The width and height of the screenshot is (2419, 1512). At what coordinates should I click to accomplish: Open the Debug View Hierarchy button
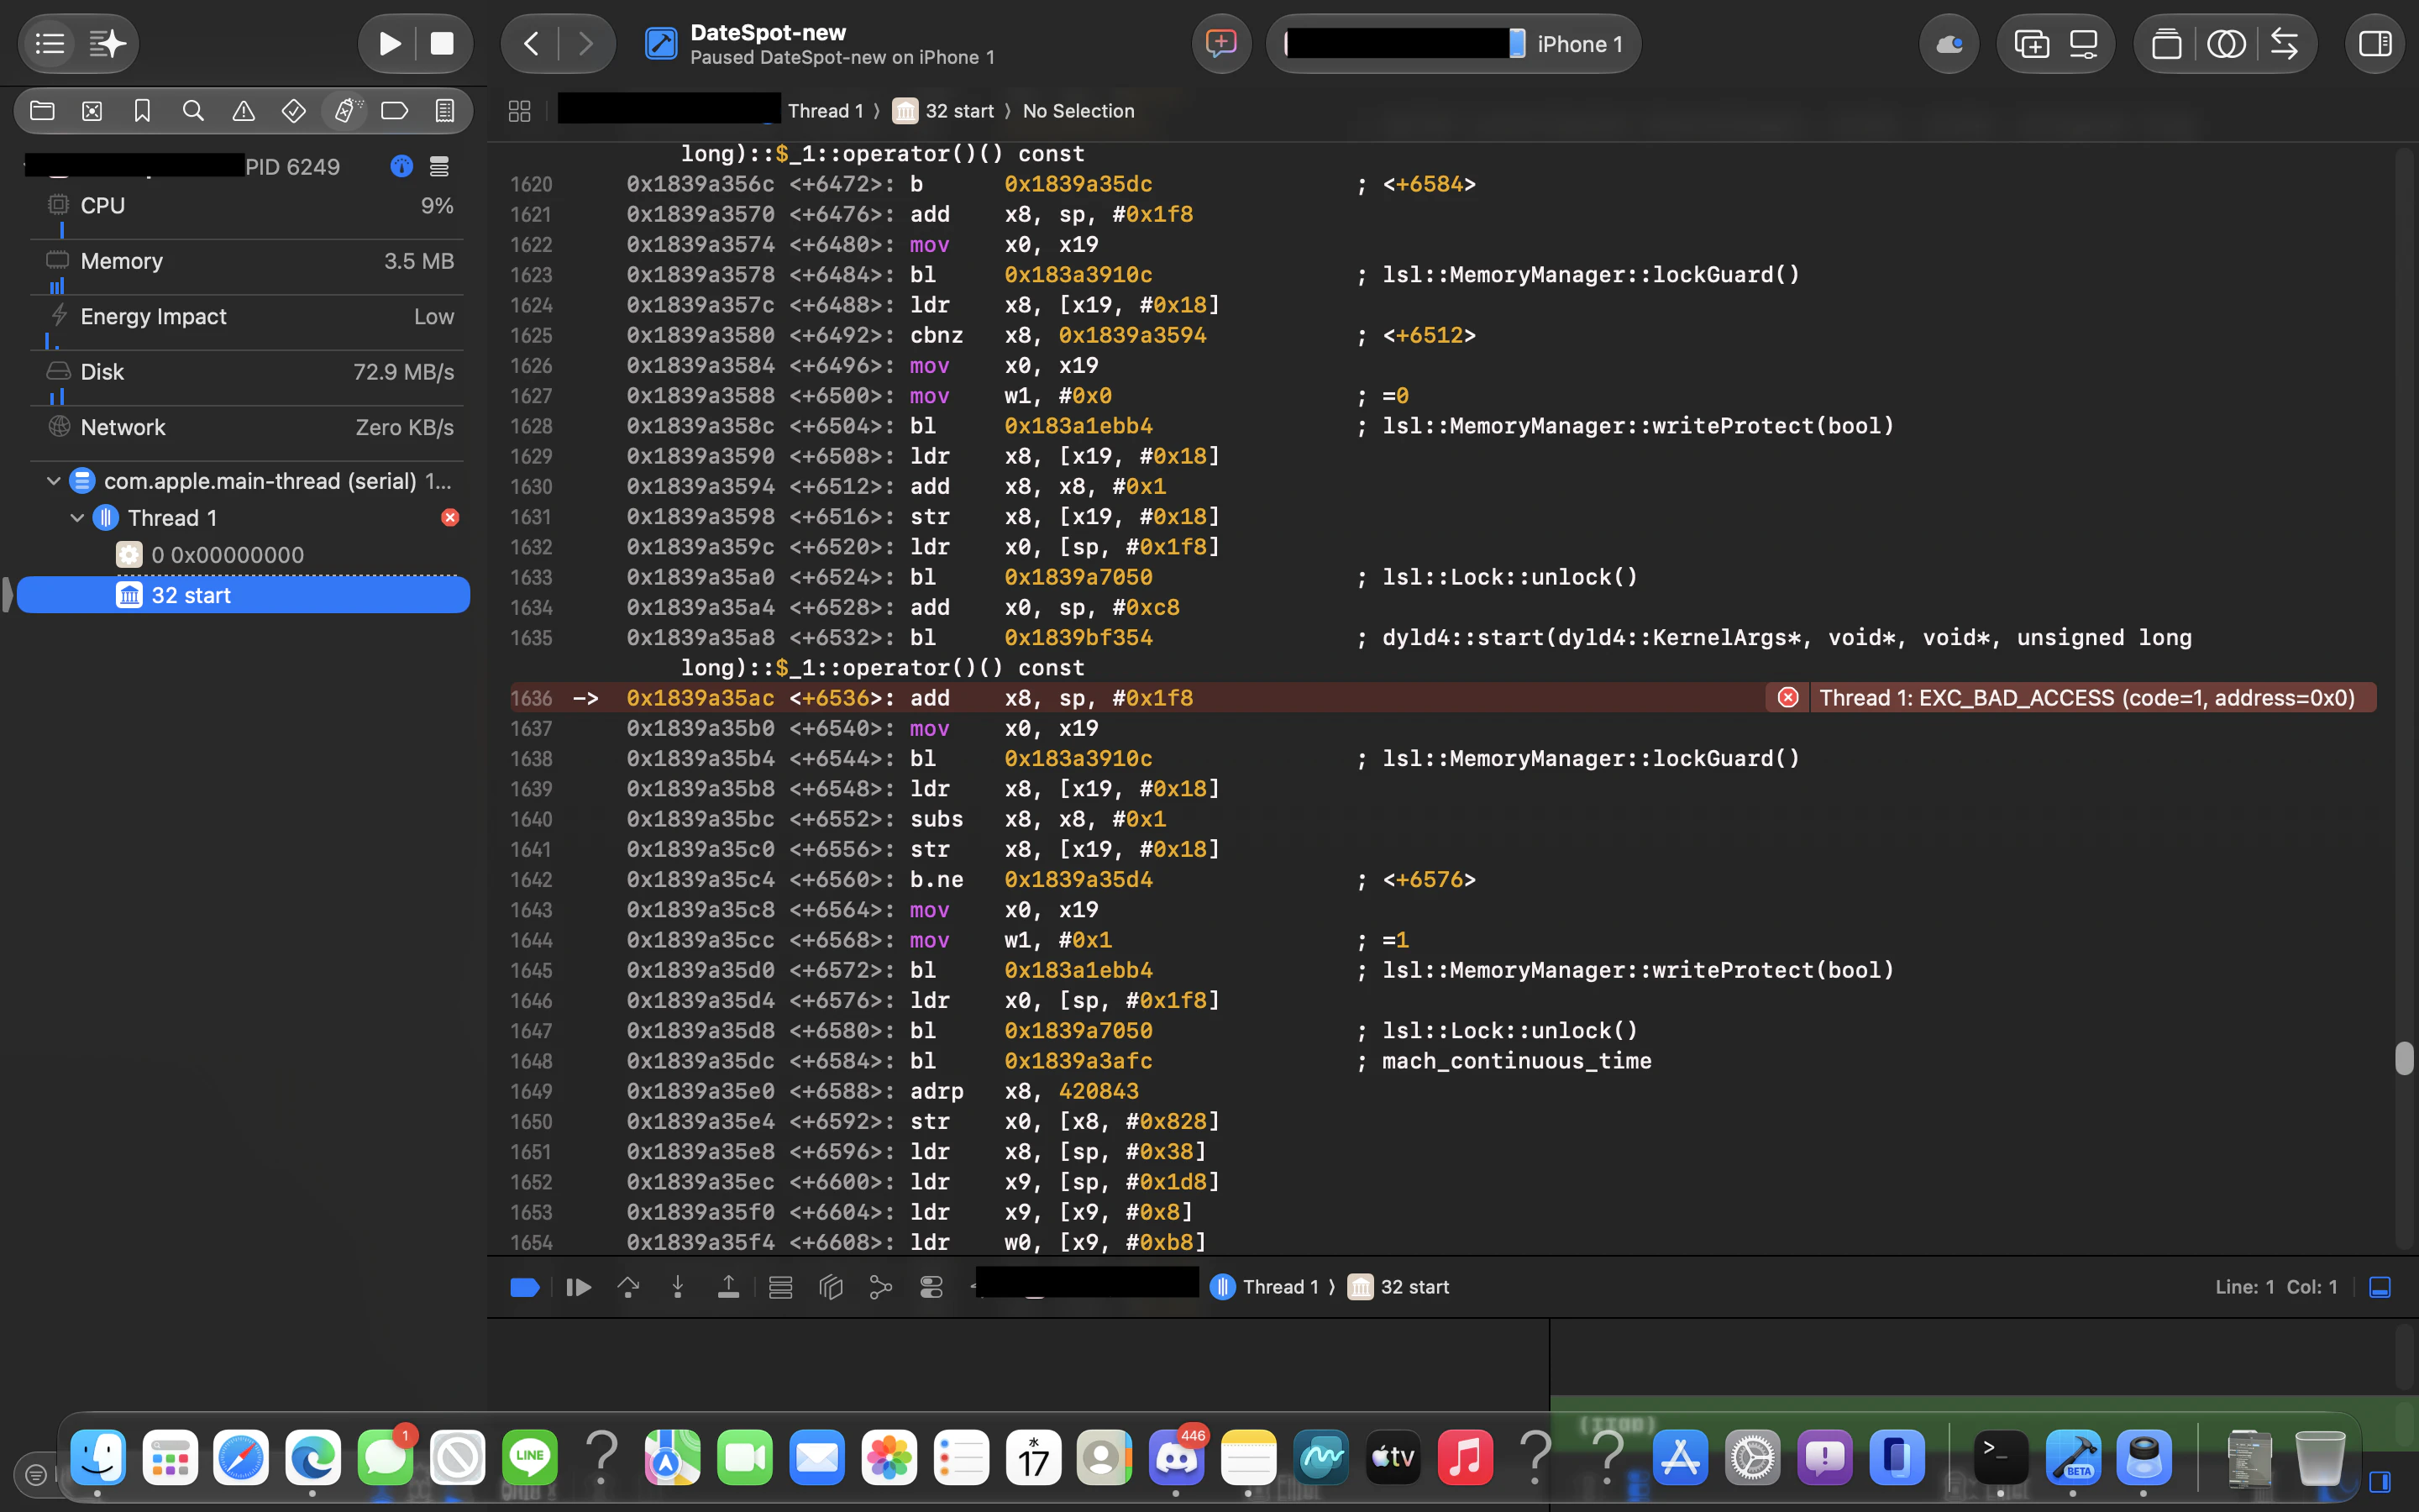780,1287
